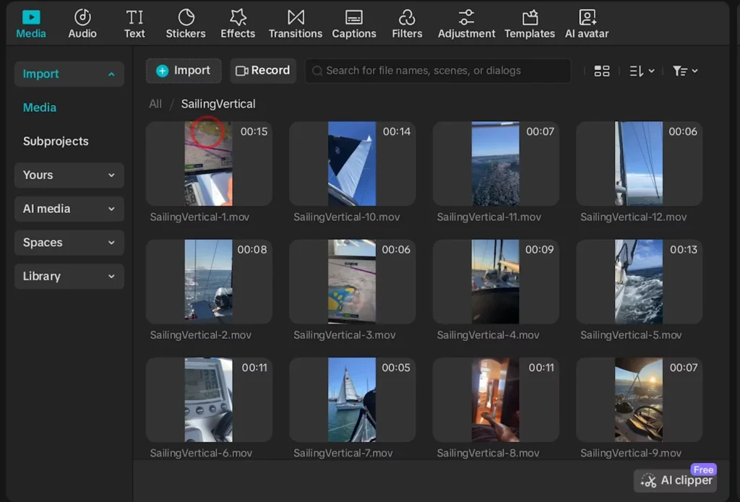Open the sort order dropdown
The image size is (740, 502).
click(x=642, y=71)
